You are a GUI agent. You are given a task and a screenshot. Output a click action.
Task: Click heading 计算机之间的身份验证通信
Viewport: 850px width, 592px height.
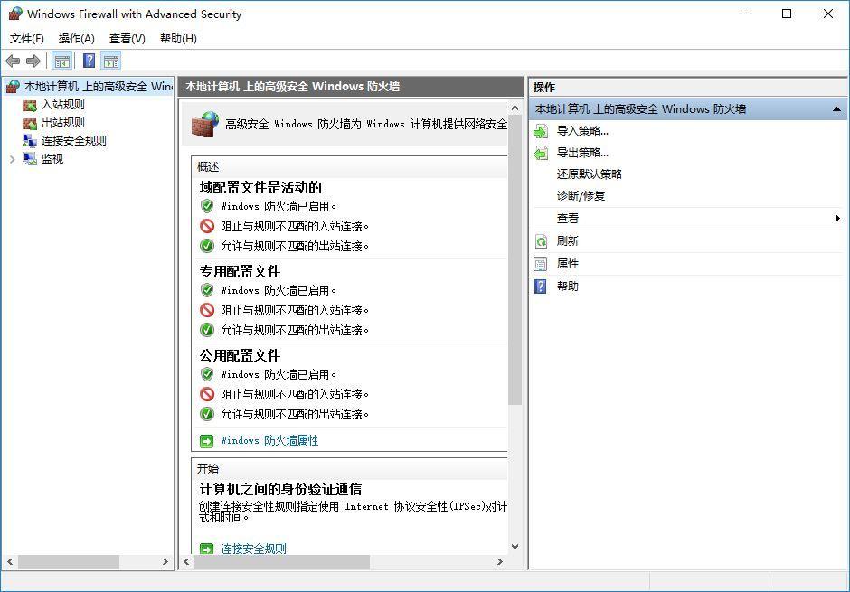point(280,489)
